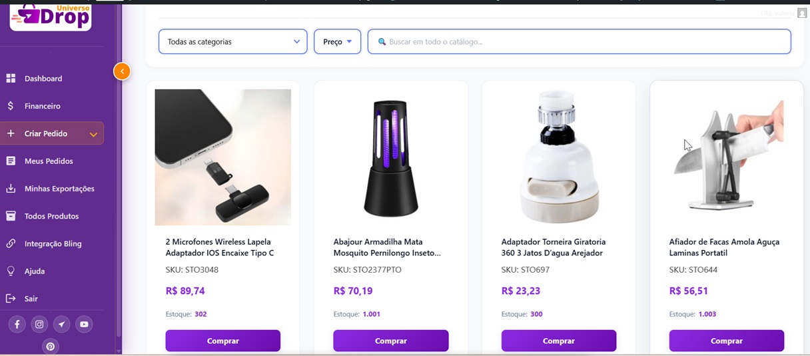Image resolution: width=810 pixels, height=356 pixels.
Task: Open Facebook social icon in sidebar
Action: click(x=17, y=324)
